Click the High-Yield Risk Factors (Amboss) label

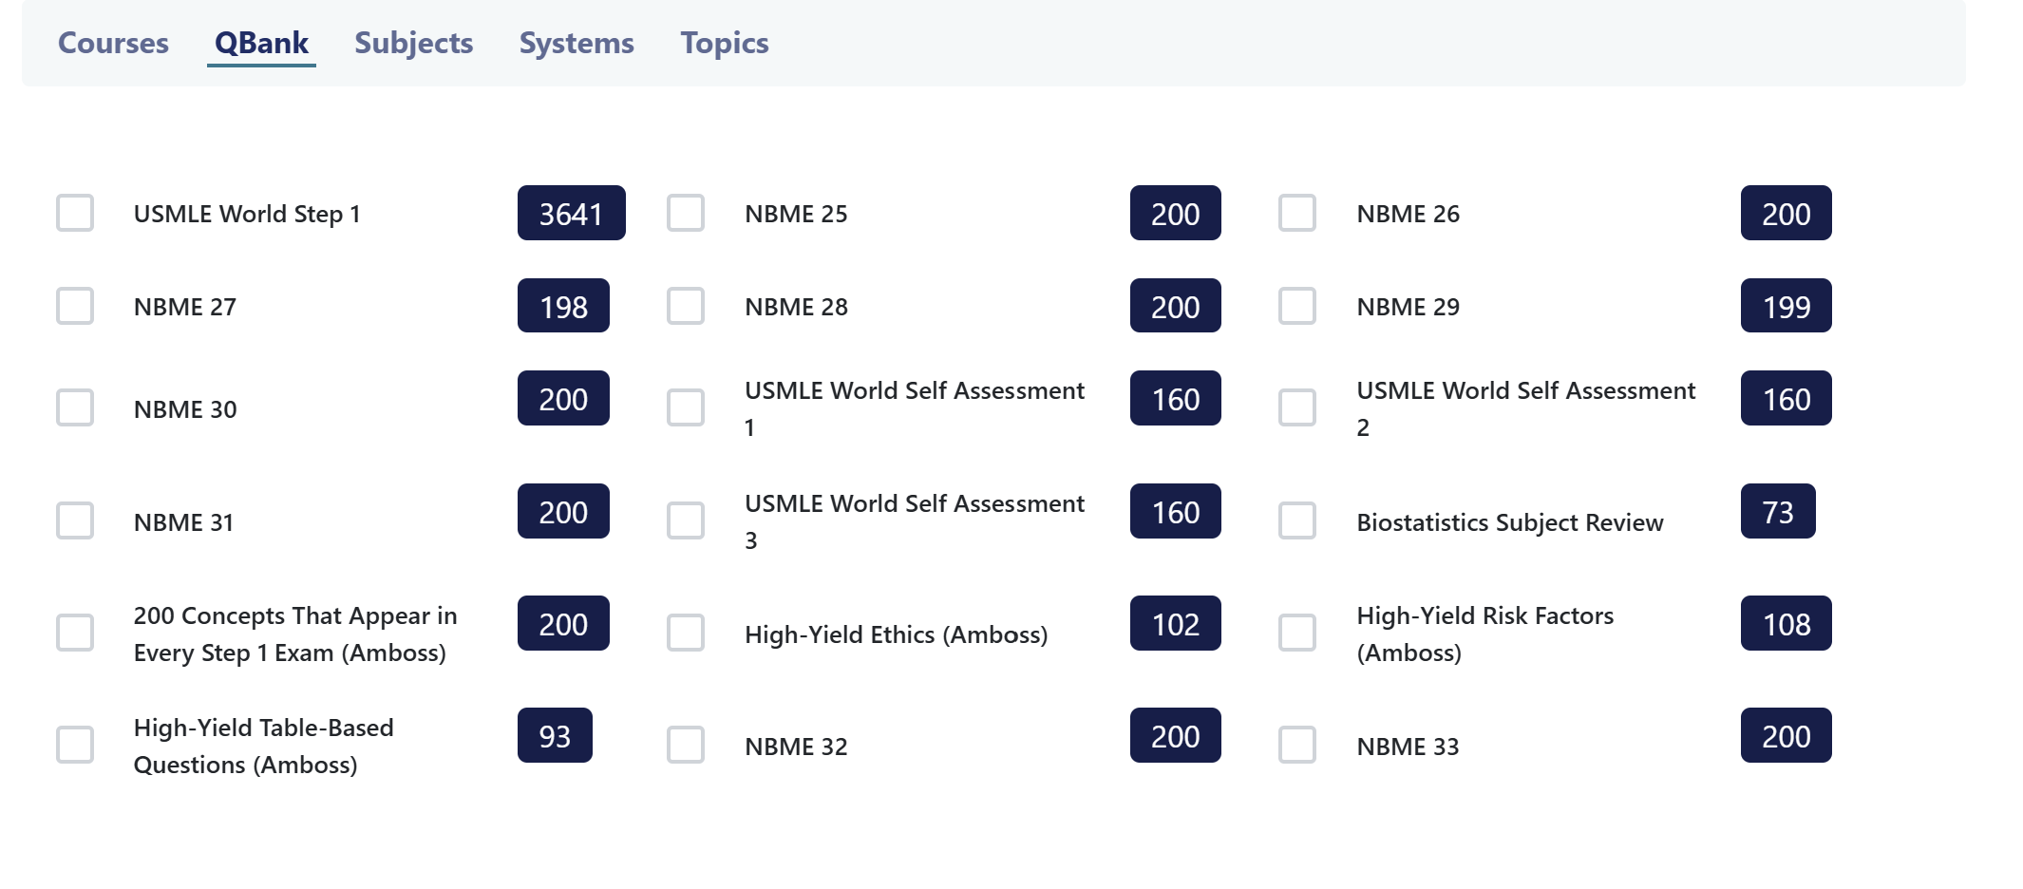(1484, 634)
